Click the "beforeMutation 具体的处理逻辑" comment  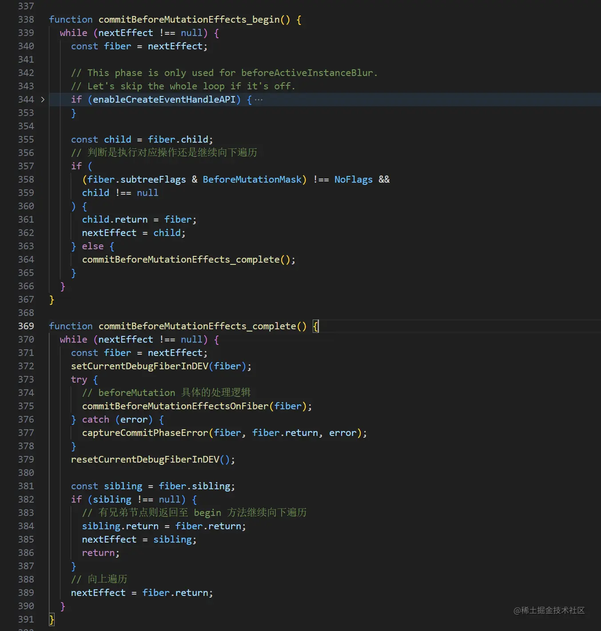click(167, 393)
